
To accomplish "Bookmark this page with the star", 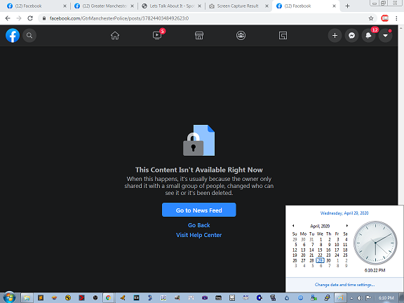I will [x=371, y=18].
